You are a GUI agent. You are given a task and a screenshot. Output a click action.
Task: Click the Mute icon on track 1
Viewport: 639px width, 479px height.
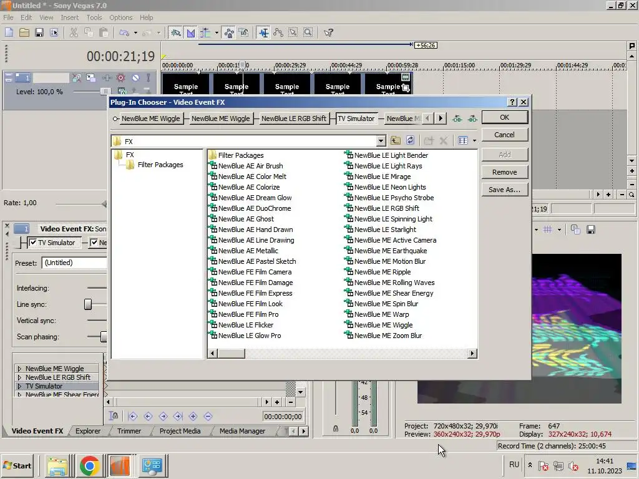(135, 77)
